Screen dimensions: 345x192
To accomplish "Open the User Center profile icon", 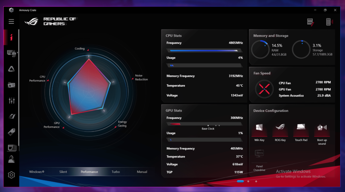I will coord(11,159).
